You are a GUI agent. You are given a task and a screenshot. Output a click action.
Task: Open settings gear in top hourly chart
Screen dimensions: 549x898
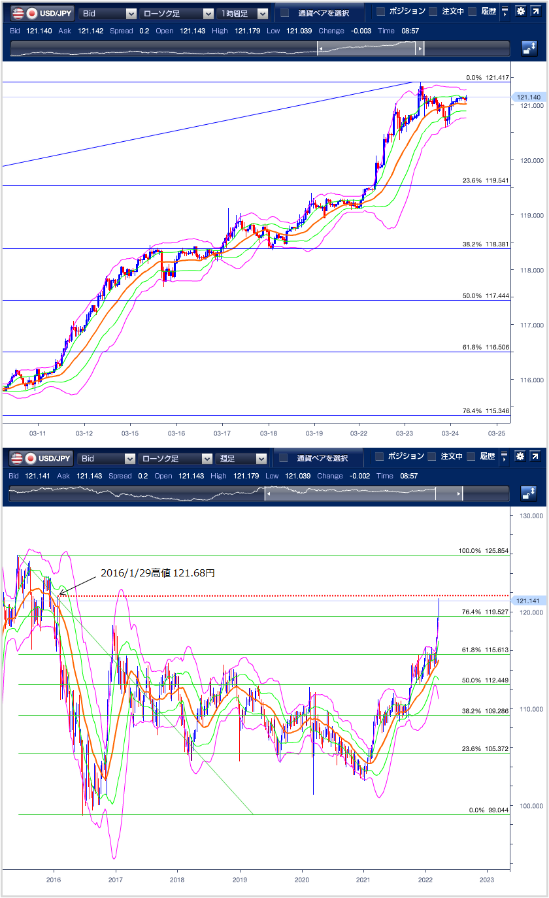520,12
